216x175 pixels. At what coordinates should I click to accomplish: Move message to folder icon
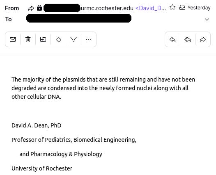pos(43,39)
